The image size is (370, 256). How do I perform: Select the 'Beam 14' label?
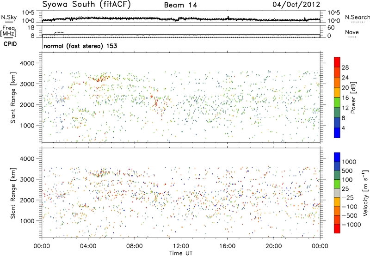point(180,5)
